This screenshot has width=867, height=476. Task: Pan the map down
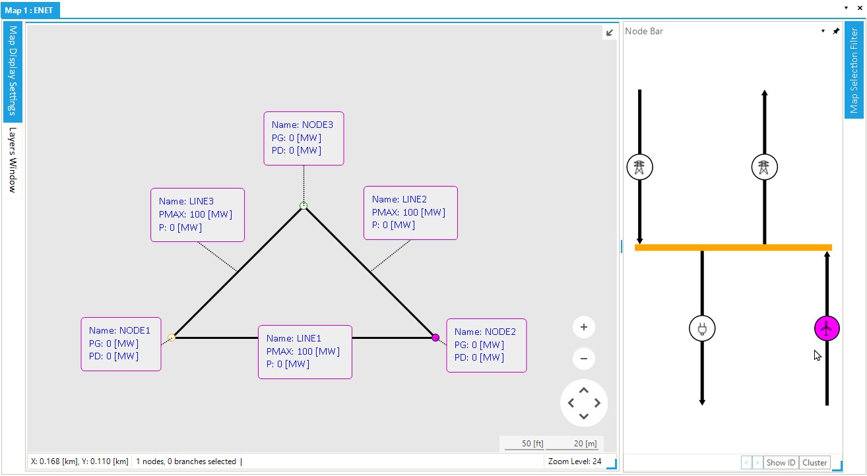(584, 416)
